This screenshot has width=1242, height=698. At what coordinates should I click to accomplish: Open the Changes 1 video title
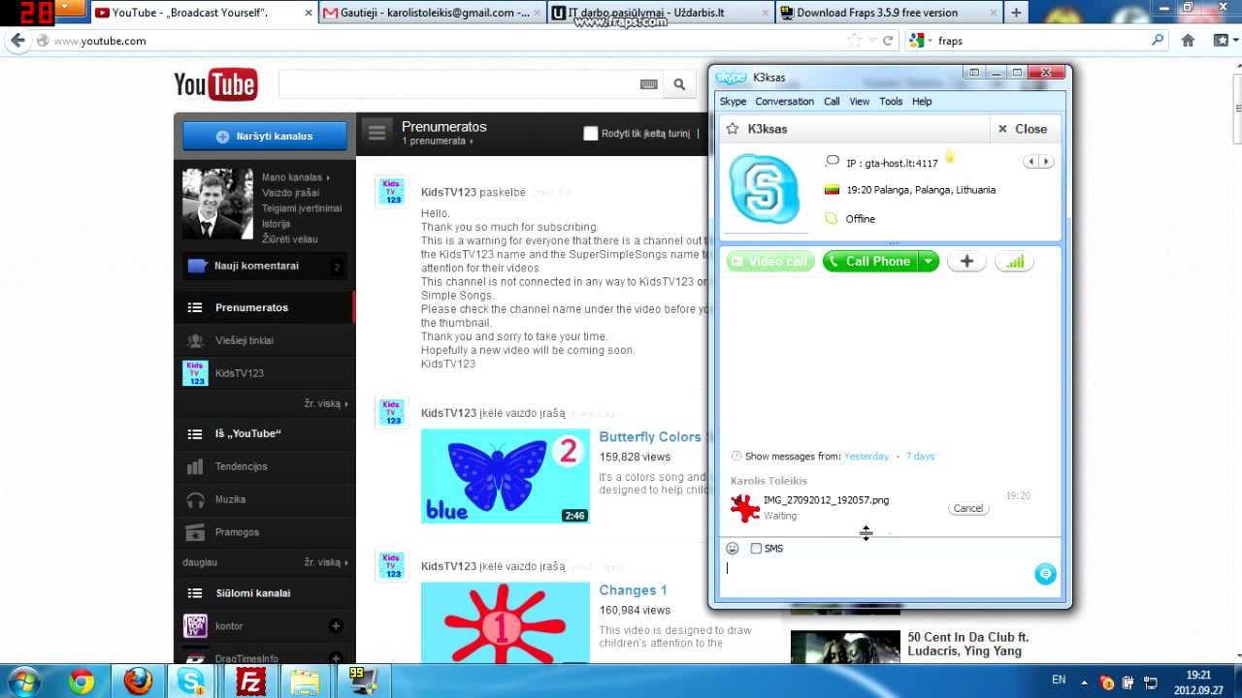click(633, 589)
